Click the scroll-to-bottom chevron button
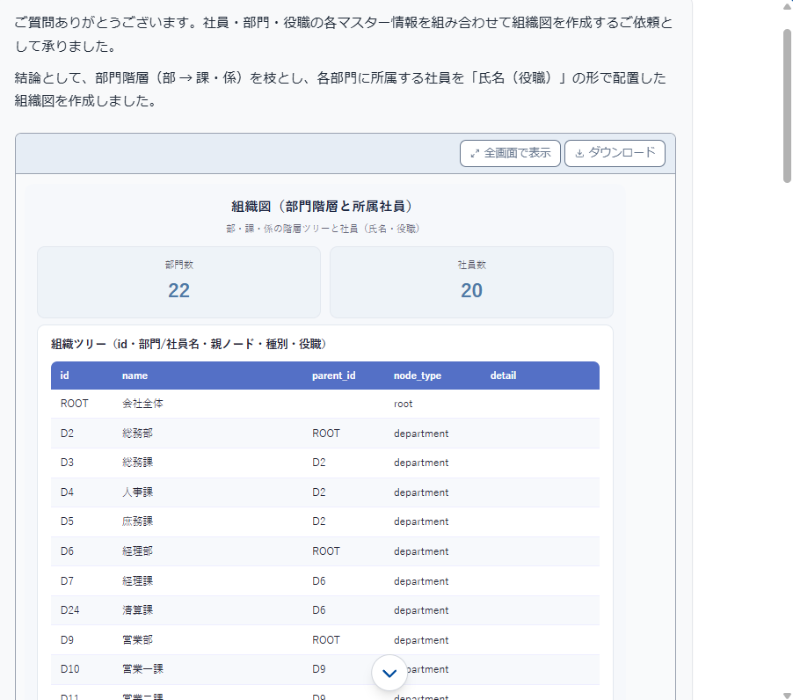Screen dimensions: 793x700 point(389,673)
